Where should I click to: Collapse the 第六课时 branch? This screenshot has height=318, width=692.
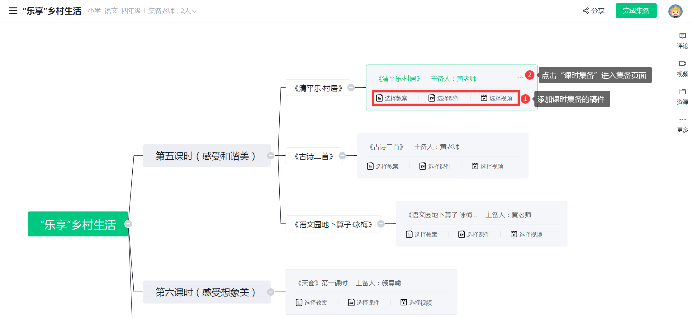[x=271, y=292]
